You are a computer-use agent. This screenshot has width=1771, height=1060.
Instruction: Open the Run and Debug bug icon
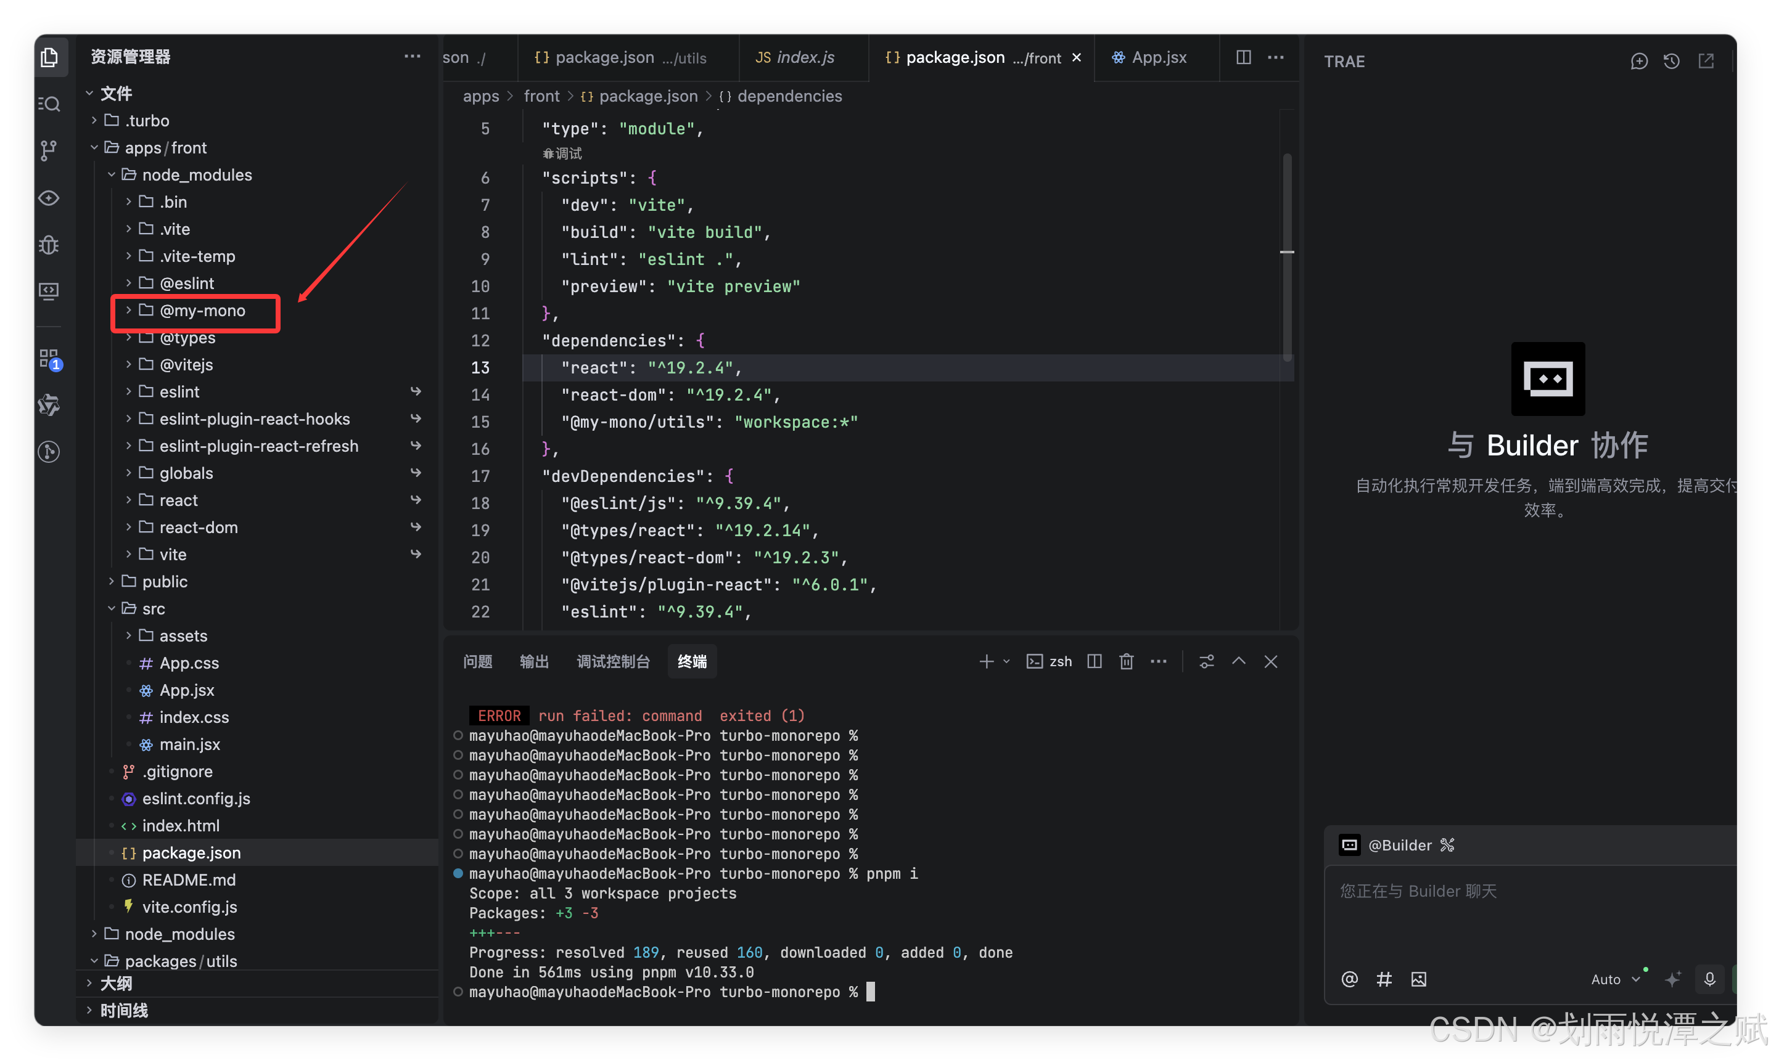pos(49,245)
